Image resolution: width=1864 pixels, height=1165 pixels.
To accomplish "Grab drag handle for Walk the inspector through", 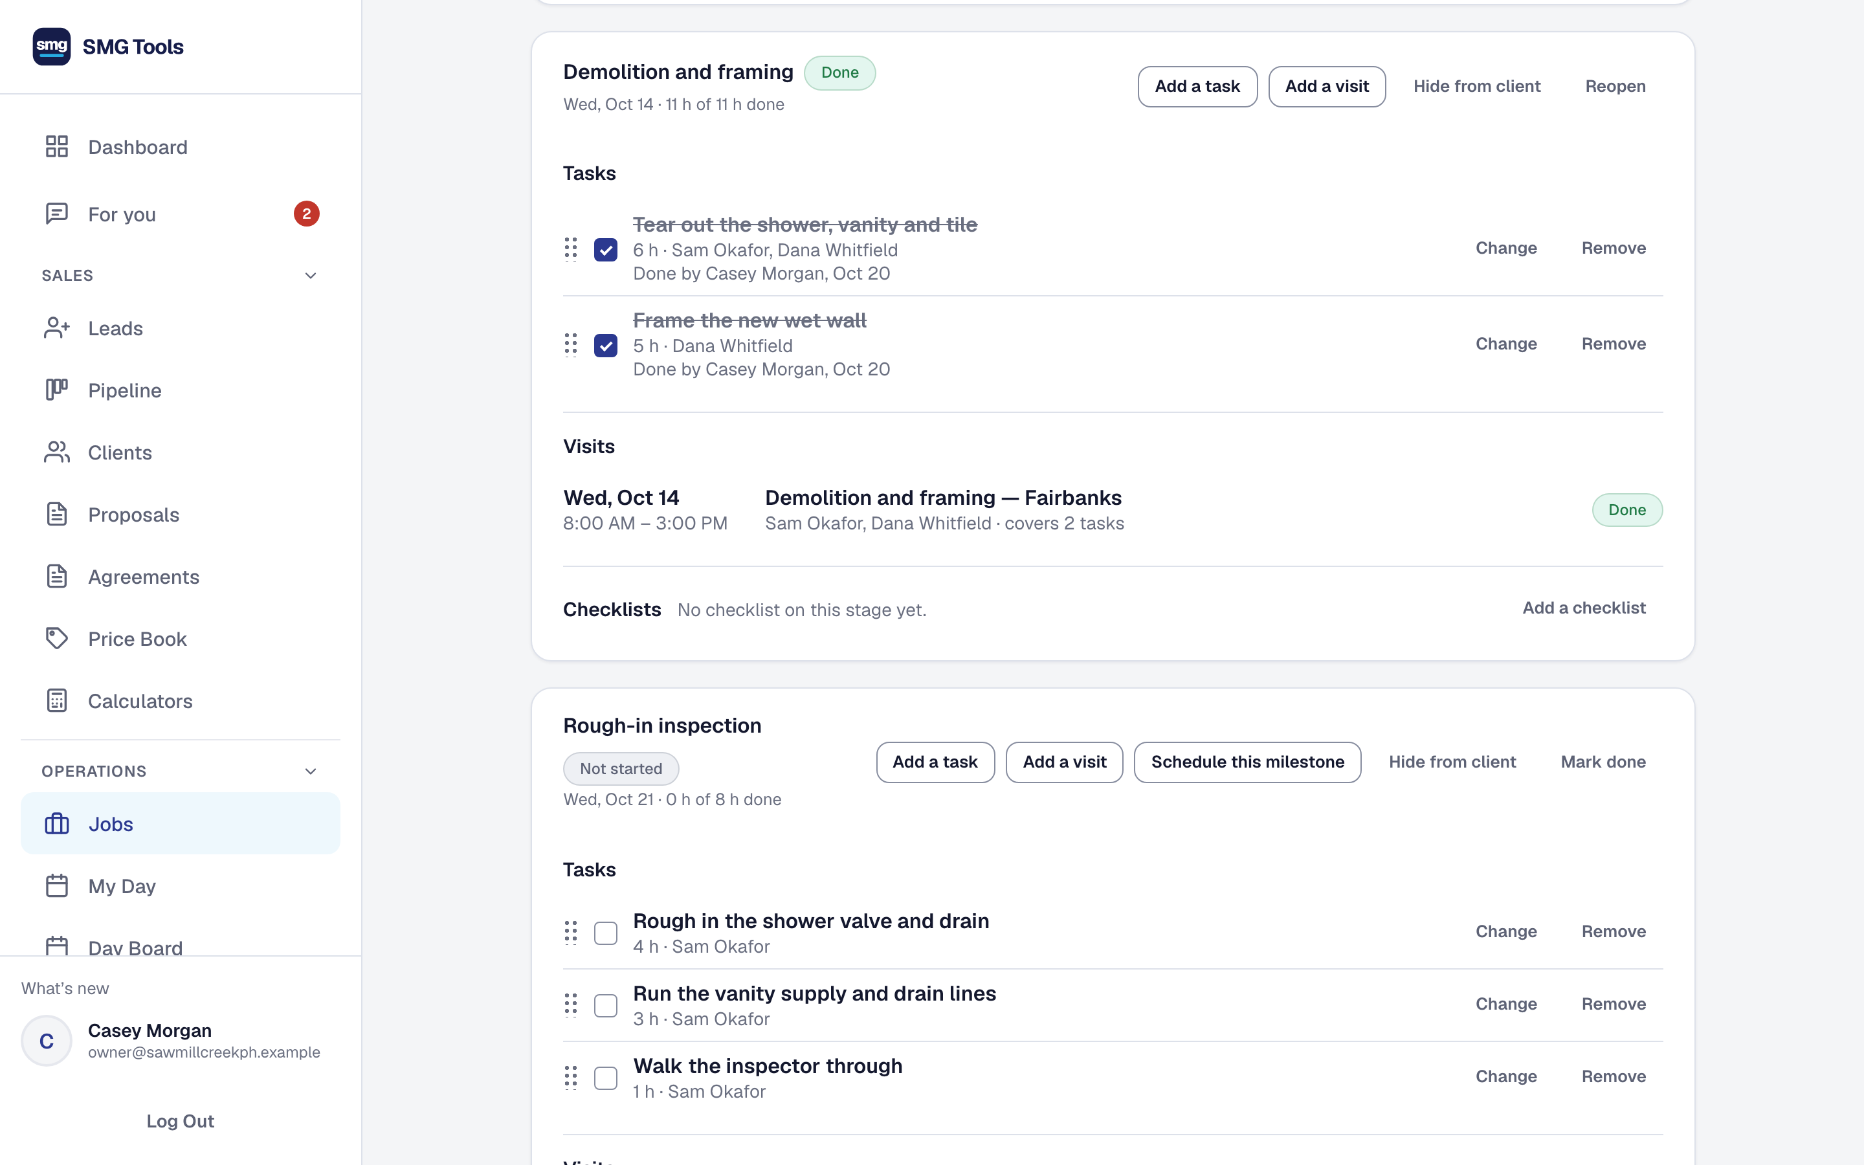I will (x=571, y=1077).
